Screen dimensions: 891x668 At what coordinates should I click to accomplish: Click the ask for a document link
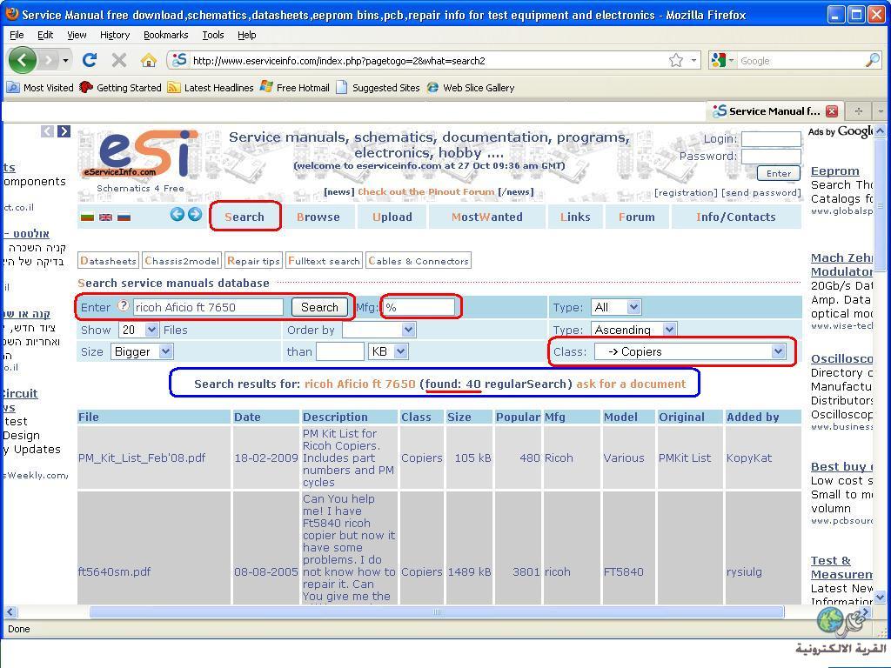631,384
